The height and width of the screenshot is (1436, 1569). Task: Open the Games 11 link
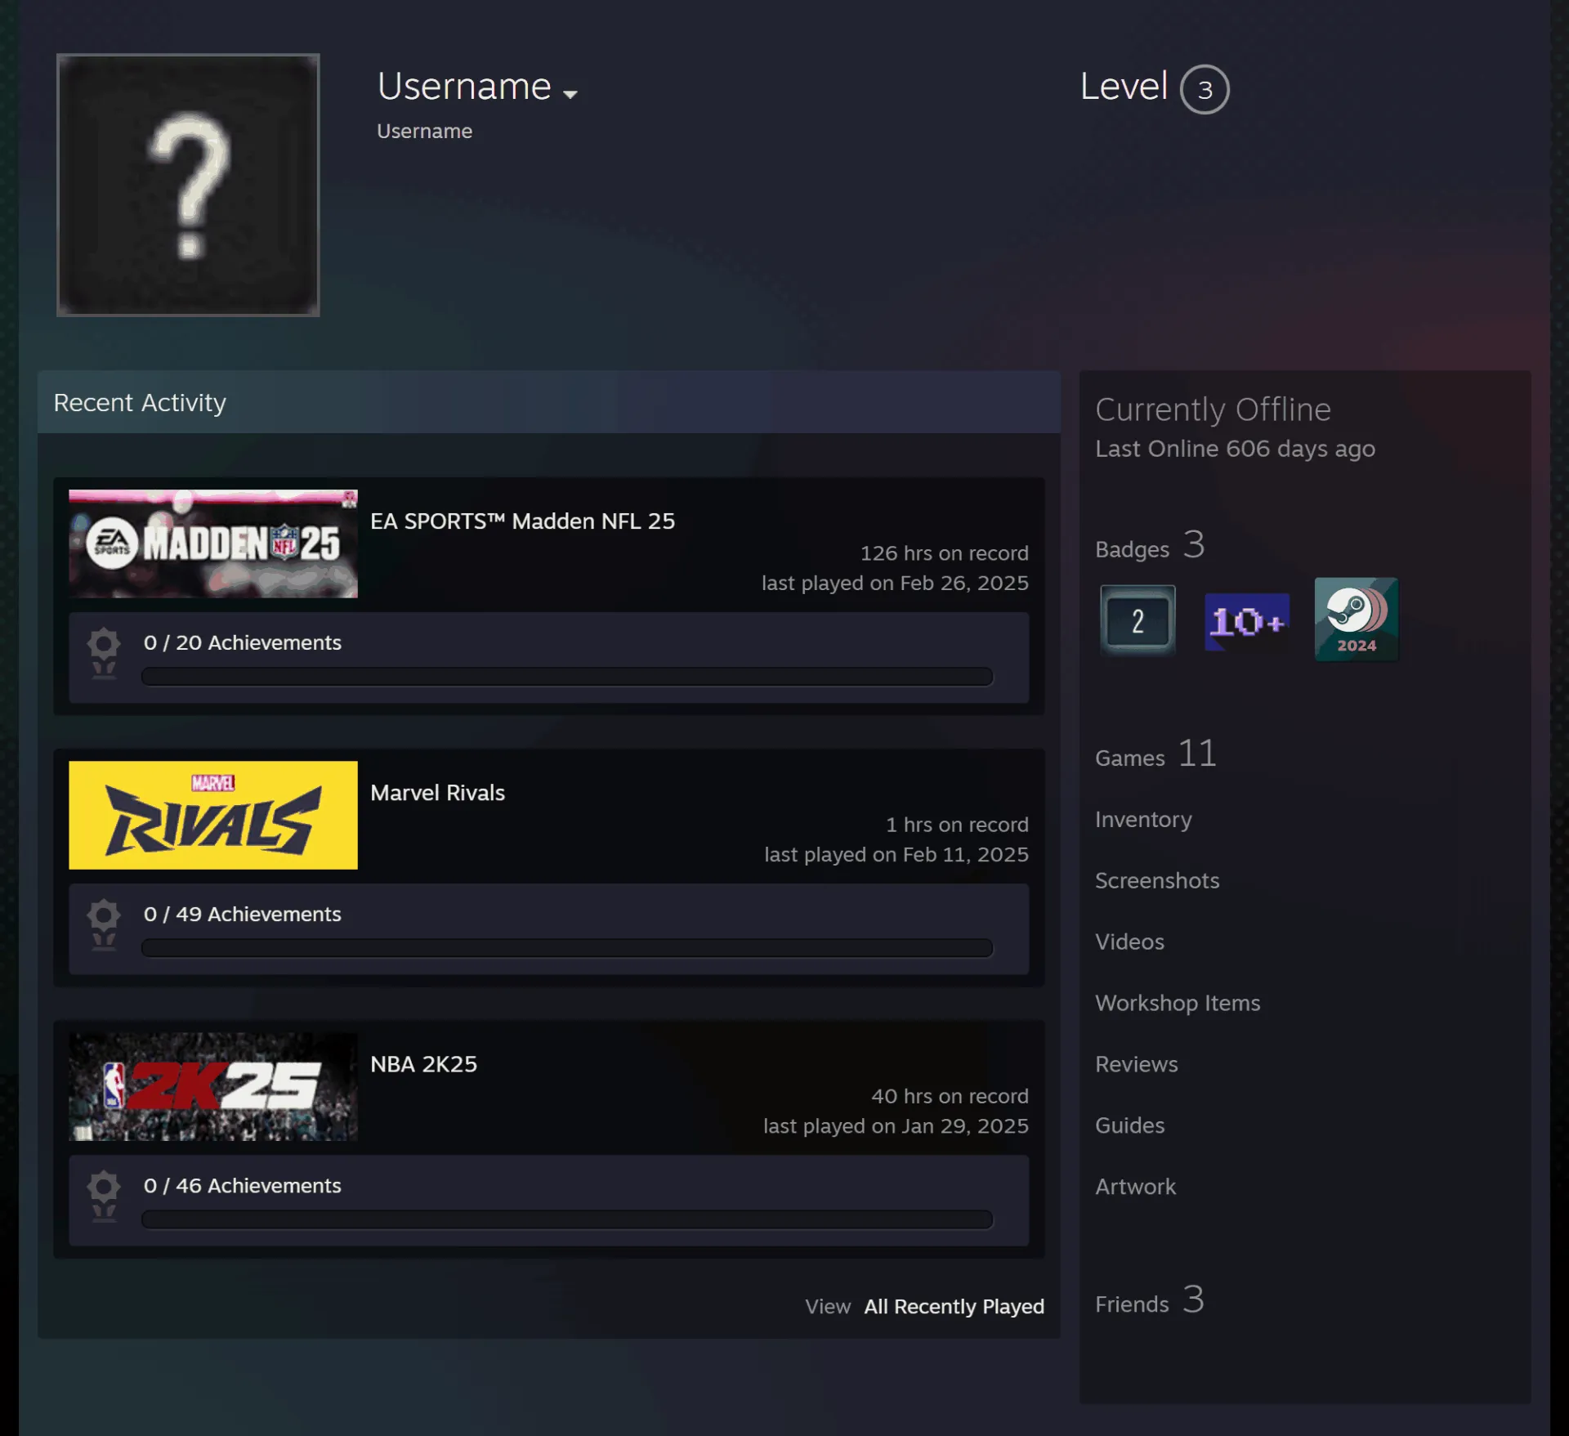[1156, 754]
